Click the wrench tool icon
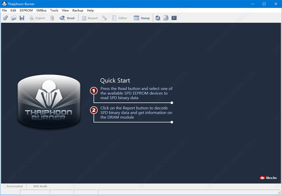Viewport: 282px width, 195px height. (105, 18)
